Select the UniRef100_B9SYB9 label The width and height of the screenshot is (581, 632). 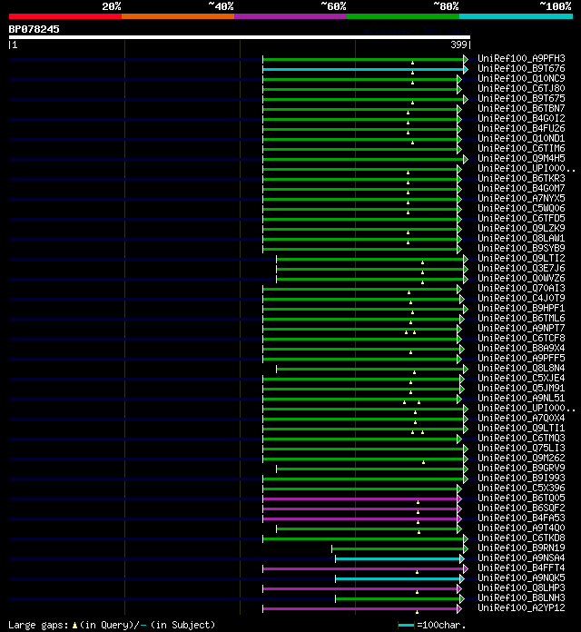point(521,248)
